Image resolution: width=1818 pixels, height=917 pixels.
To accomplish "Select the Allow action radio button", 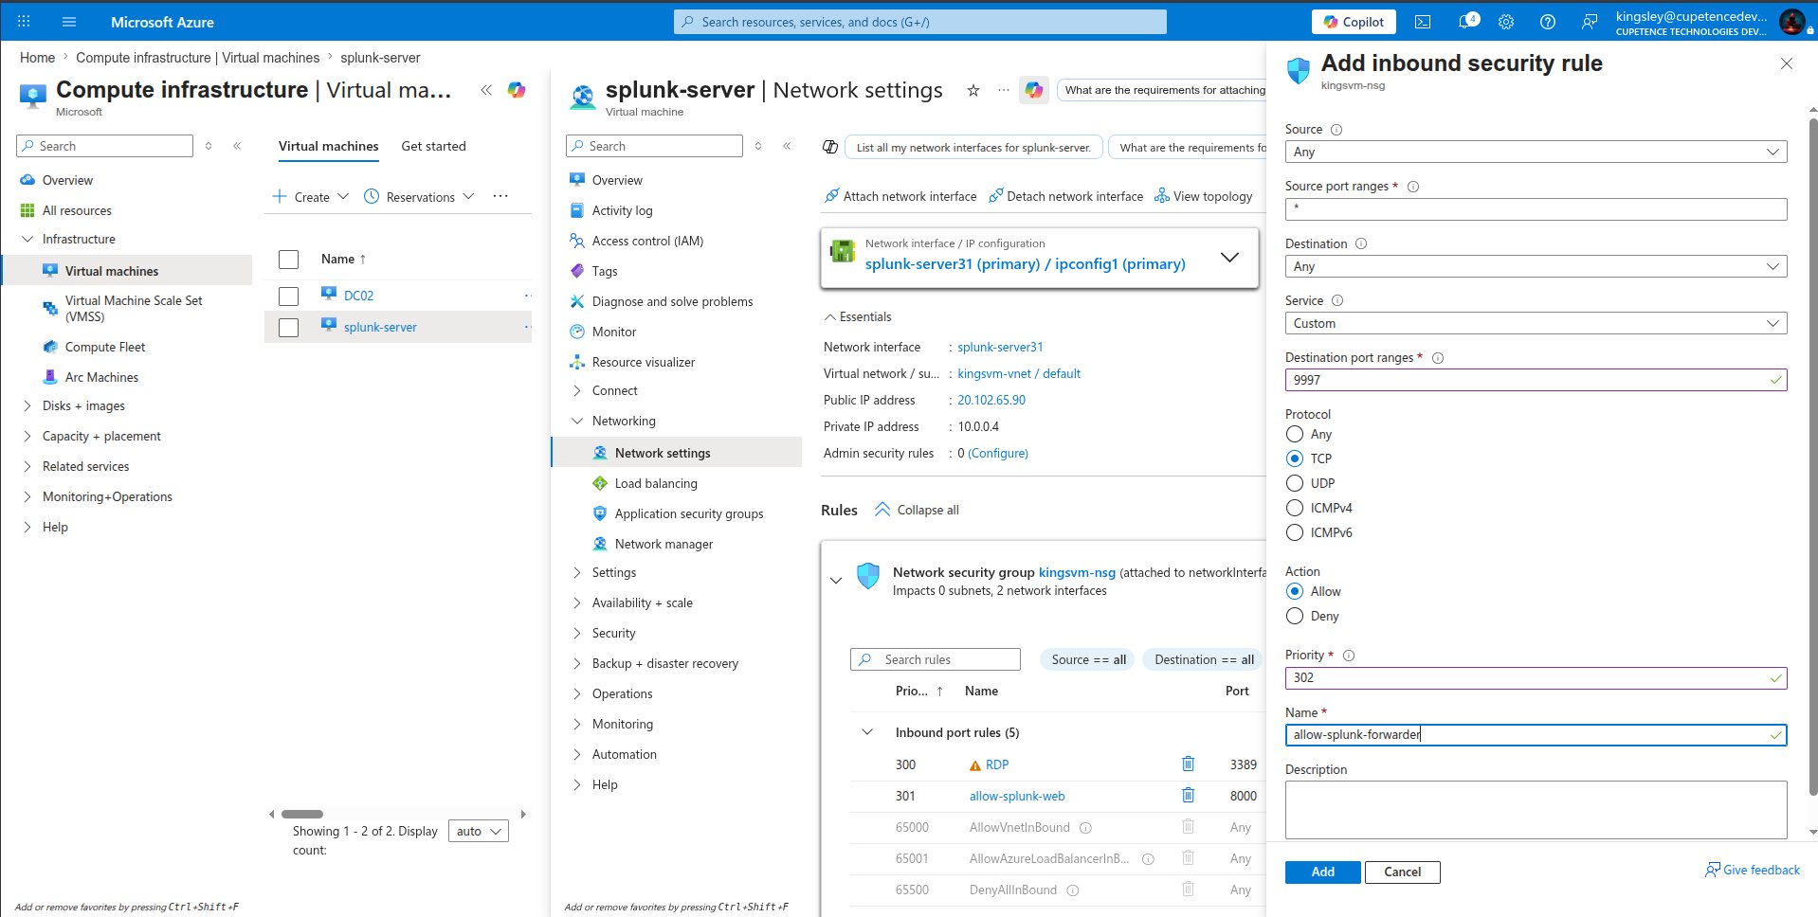I will coord(1295,591).
